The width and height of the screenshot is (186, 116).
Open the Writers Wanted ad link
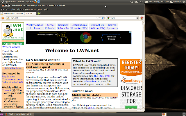[11, 47]
